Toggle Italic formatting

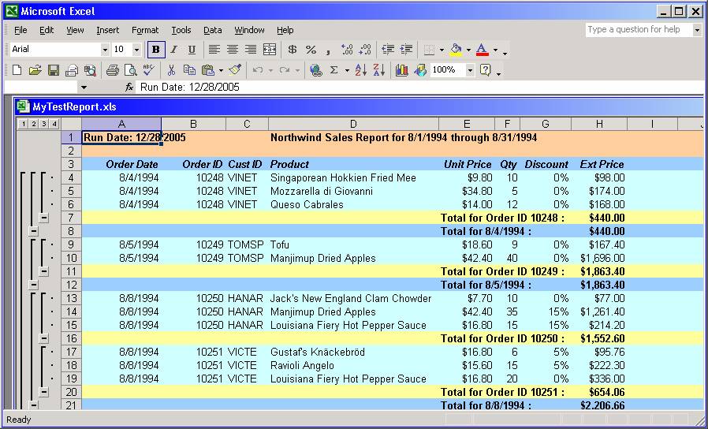173,49
